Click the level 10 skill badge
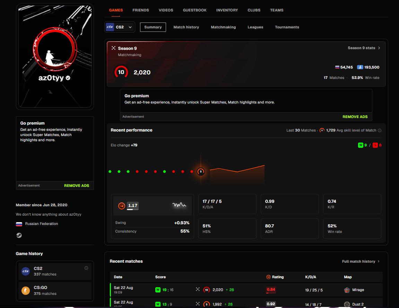This screenshot has height=308, width=399. (x=121, y=72)
